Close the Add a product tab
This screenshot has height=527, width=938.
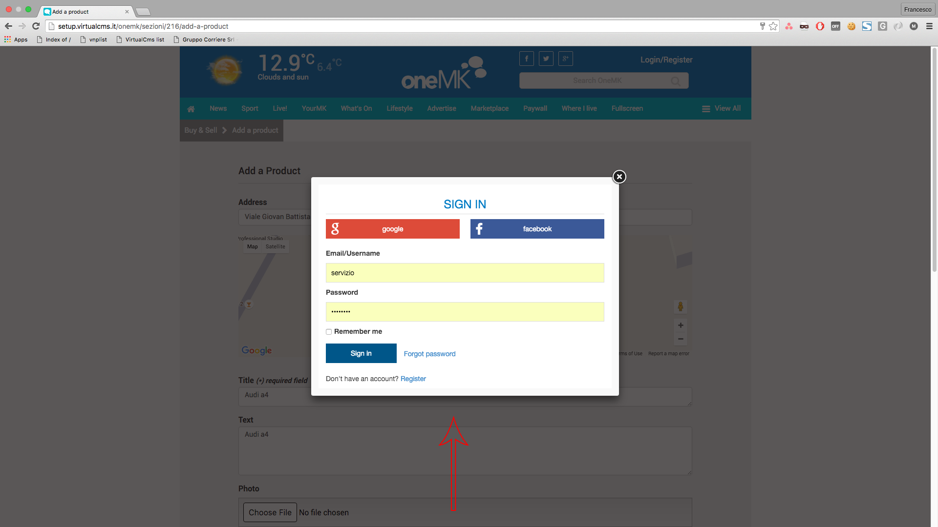click(x=127, y=12)
